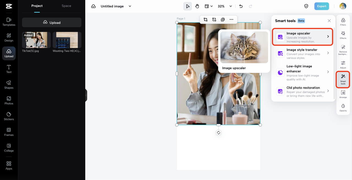Expand the Low-light image enhancer chevron
This screenshot has height=180, width=352.
click(328, 72)
